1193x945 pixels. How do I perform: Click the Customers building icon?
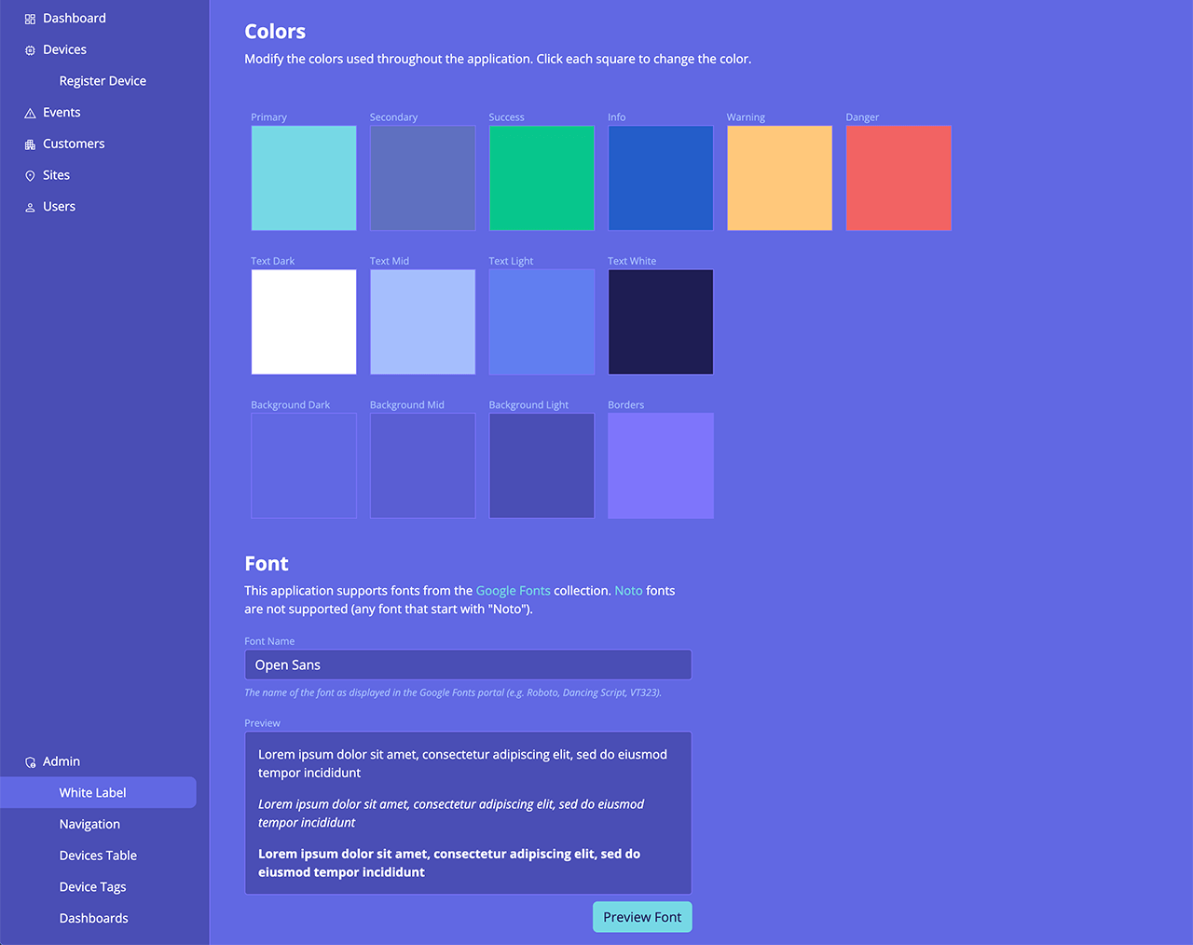[x=30, y=144]
